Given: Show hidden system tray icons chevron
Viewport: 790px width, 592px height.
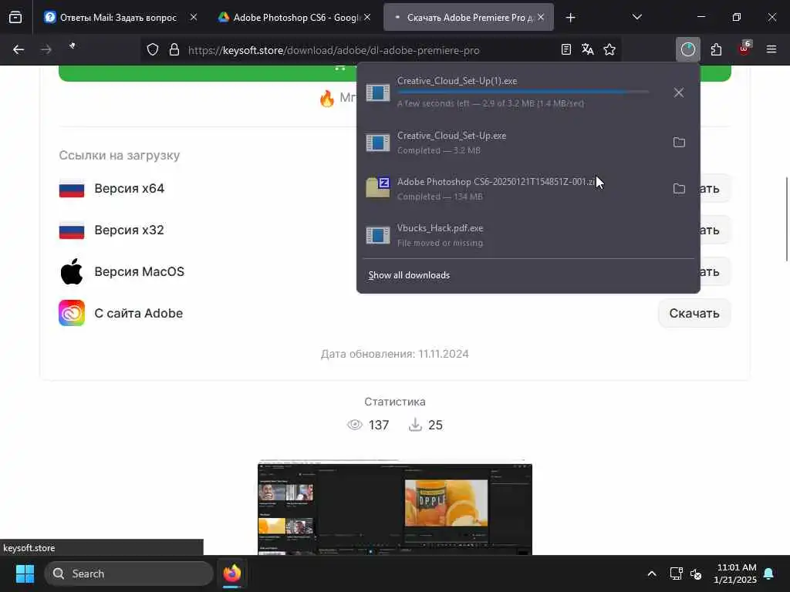Looking at the screenshot, I should (x=651, y=573).
